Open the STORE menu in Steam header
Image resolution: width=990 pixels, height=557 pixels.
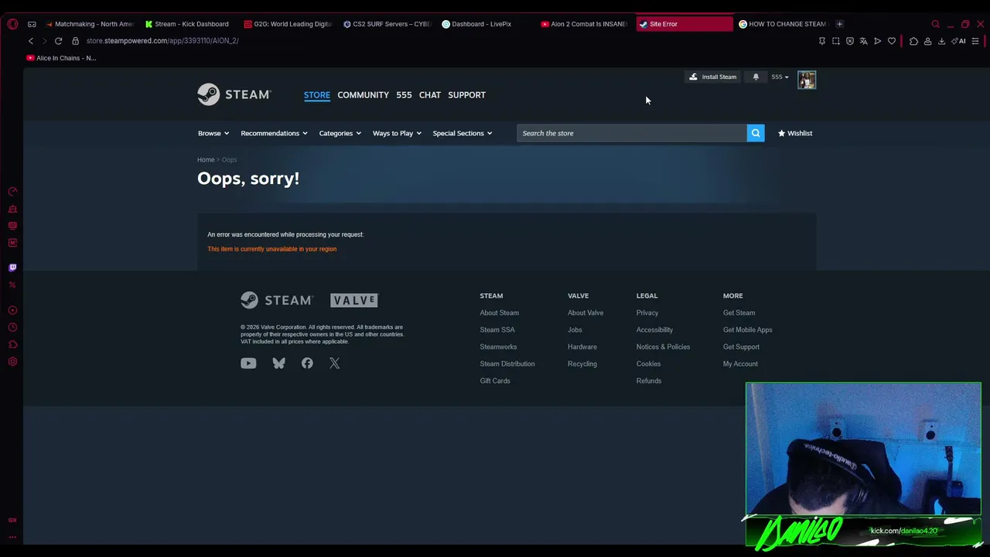tap(317, 95)
